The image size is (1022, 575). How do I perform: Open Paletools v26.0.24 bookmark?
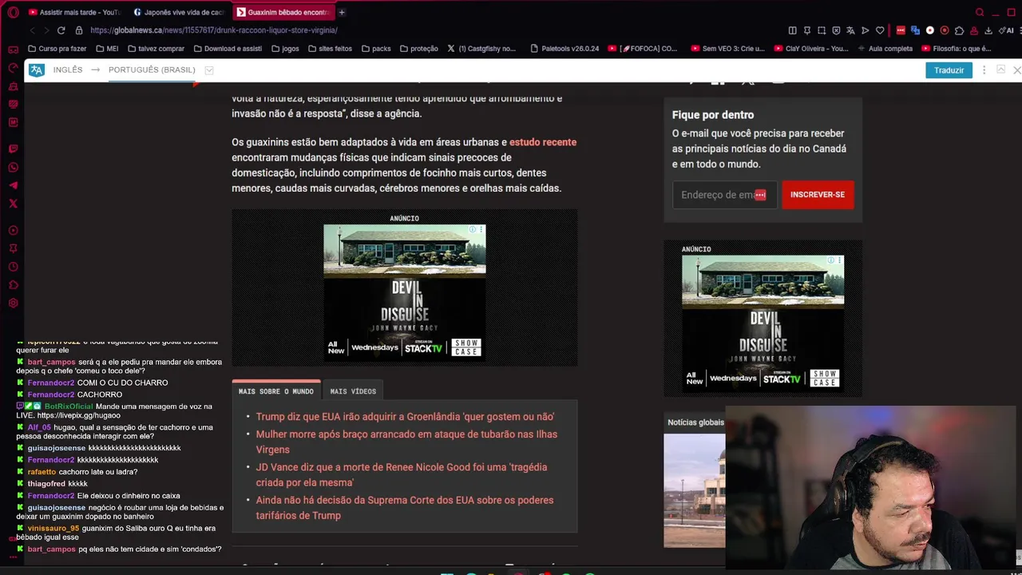pos(564,49)
